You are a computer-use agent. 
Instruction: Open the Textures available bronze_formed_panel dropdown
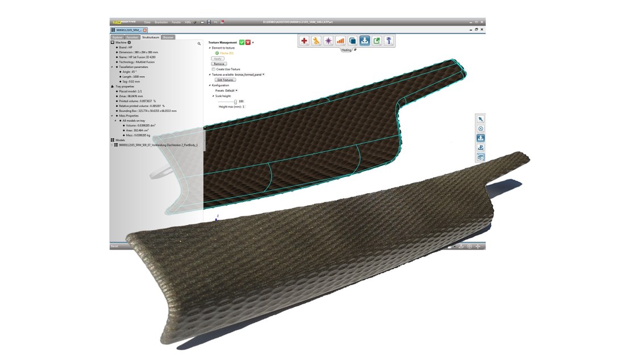pos(250,74)
